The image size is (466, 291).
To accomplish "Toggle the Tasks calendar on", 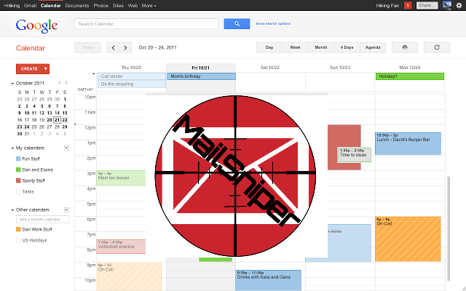I will click(18, 191).
